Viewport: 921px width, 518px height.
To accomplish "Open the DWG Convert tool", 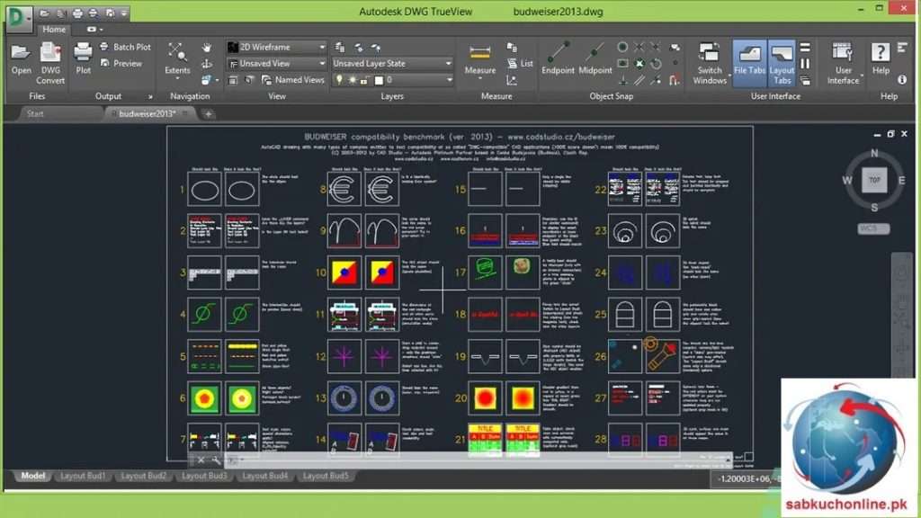I will [x=50, y=63].
